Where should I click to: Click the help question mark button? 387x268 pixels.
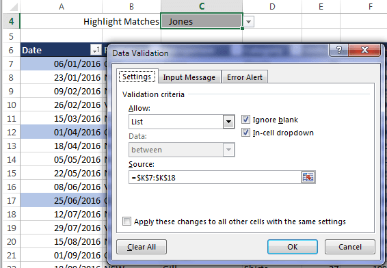point(339,50)
